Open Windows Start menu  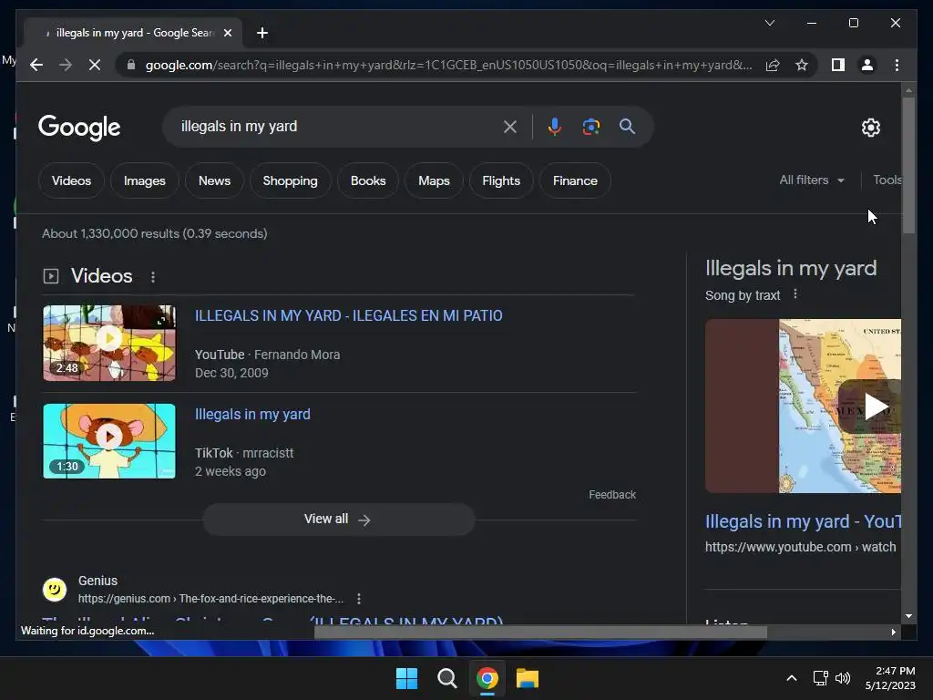(407, 678)
